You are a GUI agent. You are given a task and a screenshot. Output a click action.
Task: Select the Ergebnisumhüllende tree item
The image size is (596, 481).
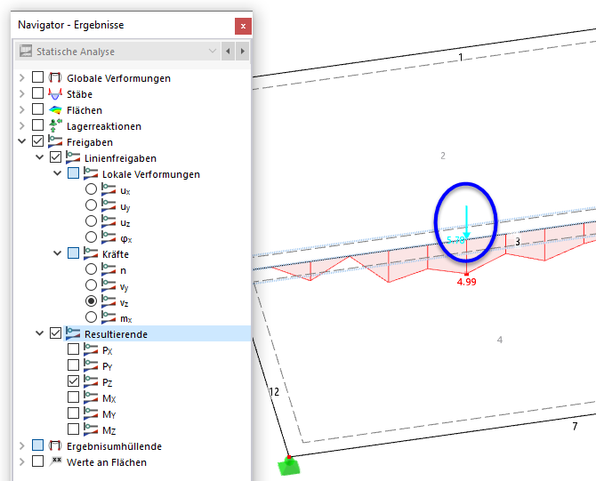114,446
